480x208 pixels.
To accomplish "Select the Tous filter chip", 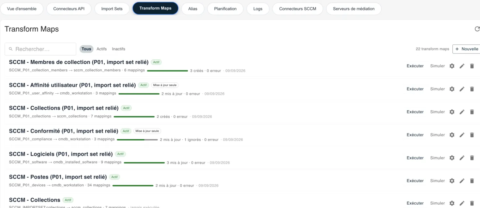I will 86,49.
